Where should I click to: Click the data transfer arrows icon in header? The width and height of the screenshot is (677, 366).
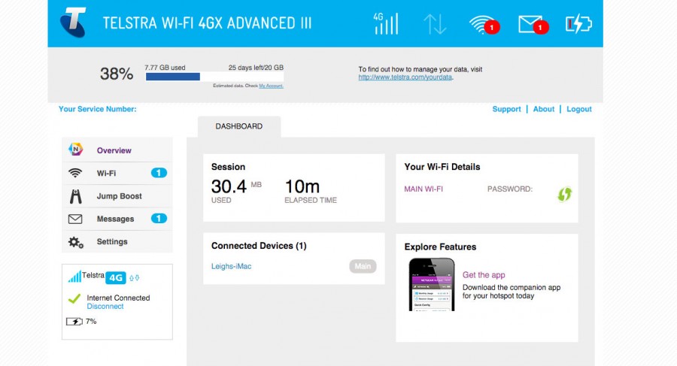pyautogui.click(x=434, y=24)
